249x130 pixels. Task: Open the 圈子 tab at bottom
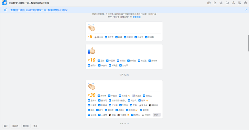click(x=6, y=126)
